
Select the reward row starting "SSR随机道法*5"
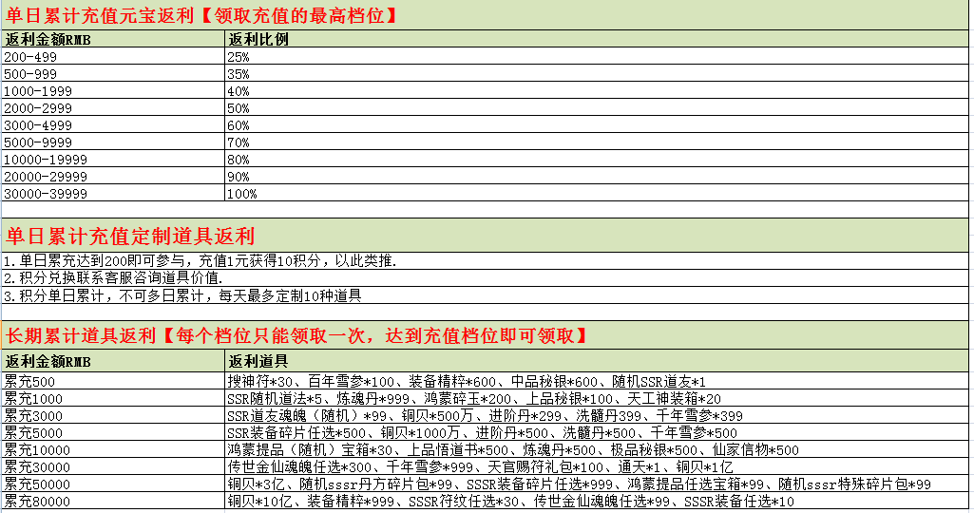[597, 398]
